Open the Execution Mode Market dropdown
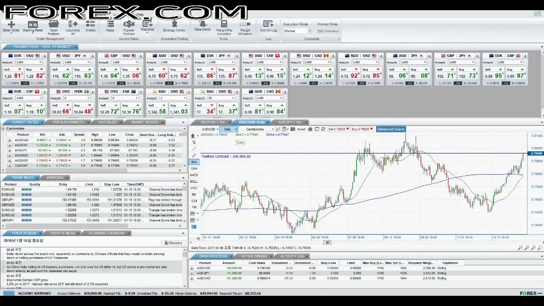The height and width of the screenshot is (306, 544). click(297, 31)
